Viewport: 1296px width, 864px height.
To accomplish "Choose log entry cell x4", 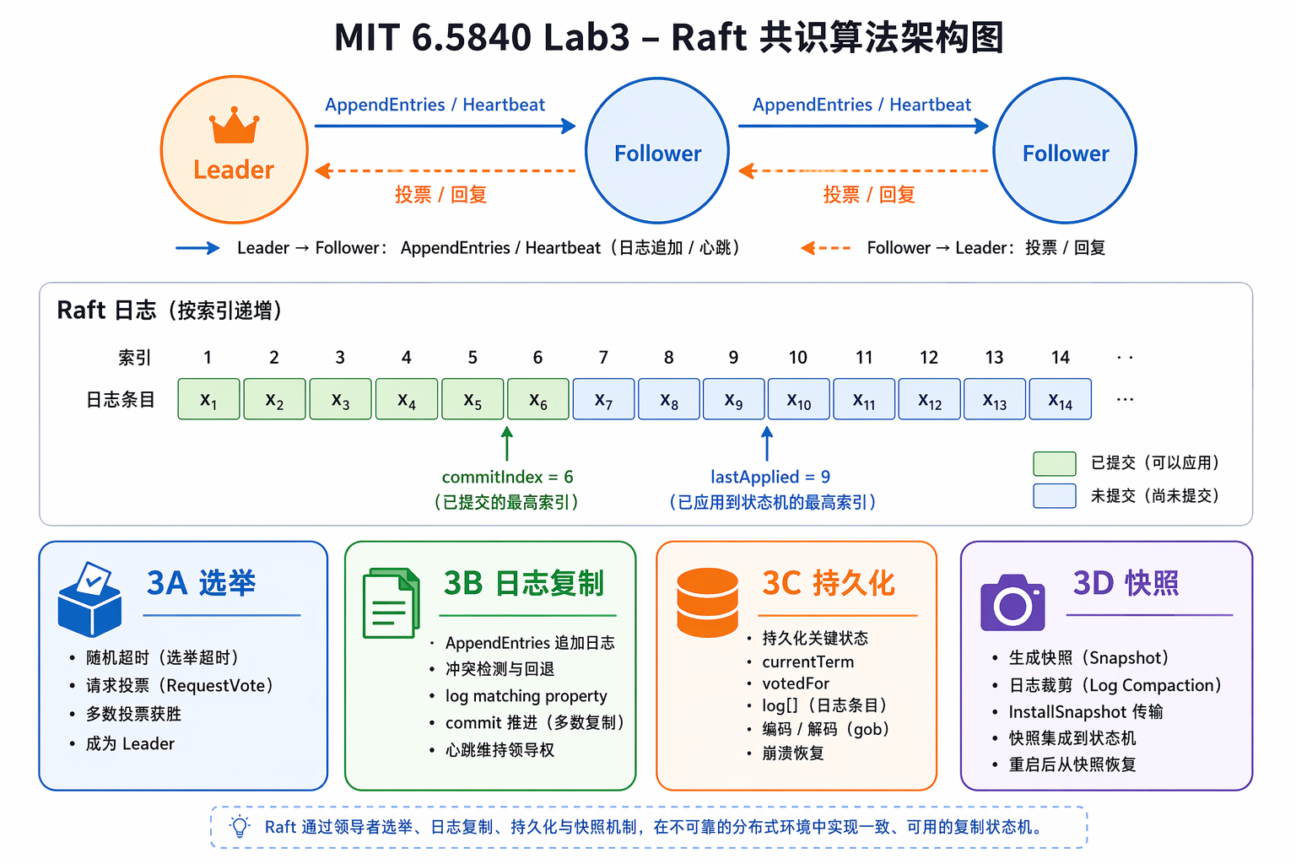I will [x=407, y=399].
